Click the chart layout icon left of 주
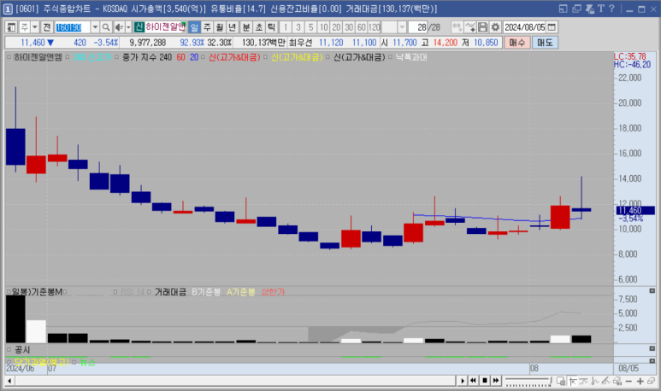Viewport: 661px width, 391px height. coord(11,27)
